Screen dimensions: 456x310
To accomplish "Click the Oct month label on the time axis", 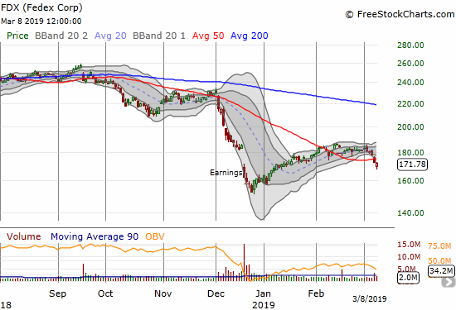I will [x=105, y=293].
